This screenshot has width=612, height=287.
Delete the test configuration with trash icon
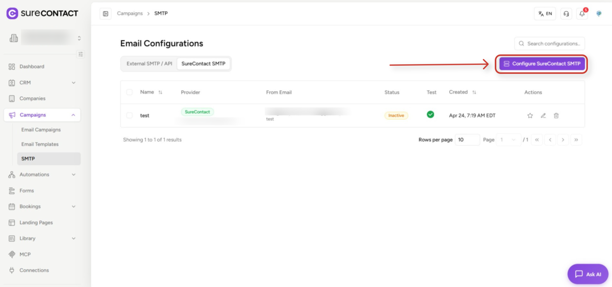[x=556, y=116]
